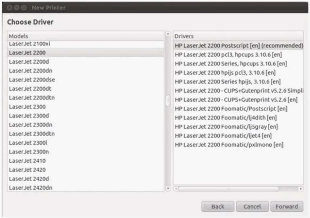Pick the hpijs pcl3, 3.10.6 driver

(x=238, y=73)
